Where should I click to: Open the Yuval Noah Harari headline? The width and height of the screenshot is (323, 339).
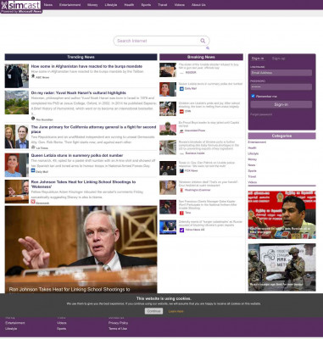tap(79, 92)
